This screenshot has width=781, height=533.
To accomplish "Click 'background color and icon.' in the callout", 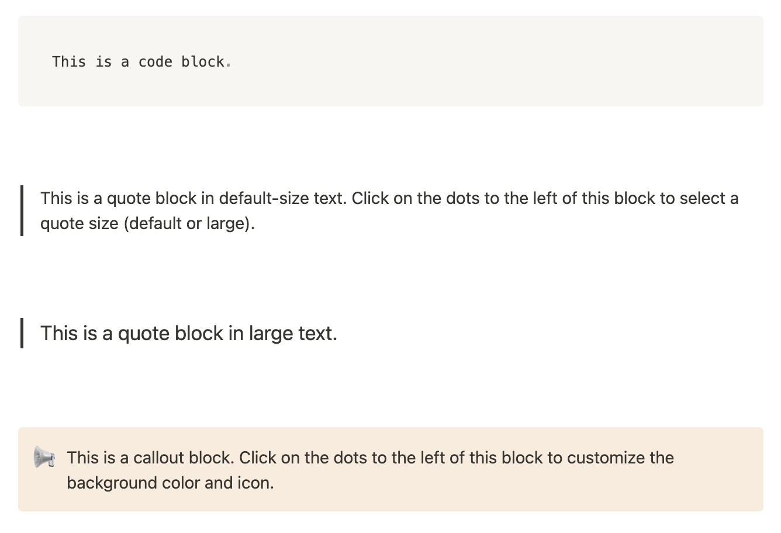I will click(x=170, y=483).
